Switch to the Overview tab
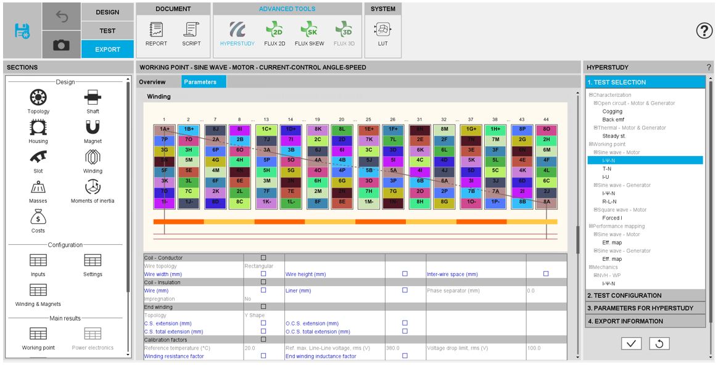Viewport: 718px width, 365px height. (x=152, y=82)
